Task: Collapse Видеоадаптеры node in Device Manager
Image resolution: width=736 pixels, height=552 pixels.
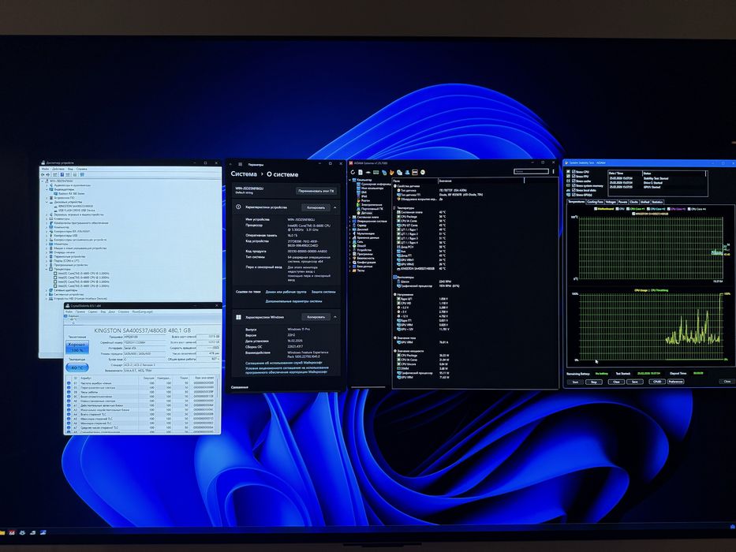Action: point(47,189)
